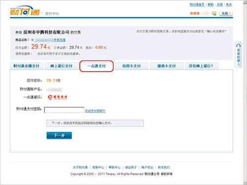Click the green shield icon beside 充值
Image resolution: width=247 pixels, height=185 pixels.
pyautogui.click(x=214, y=13)
